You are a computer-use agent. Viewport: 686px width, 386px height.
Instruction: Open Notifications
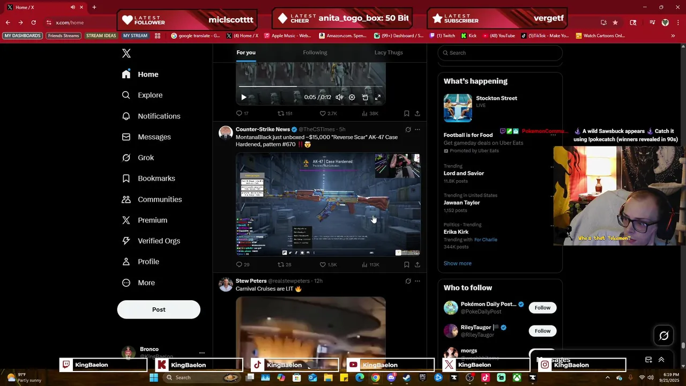(151, 116)
